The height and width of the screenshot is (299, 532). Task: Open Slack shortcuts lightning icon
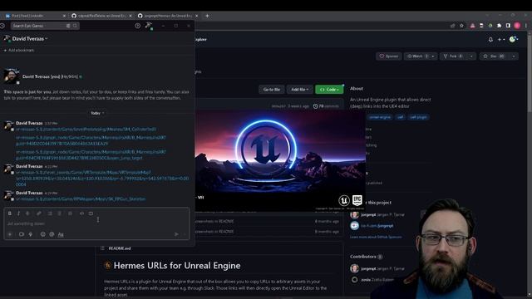[31, 234]
